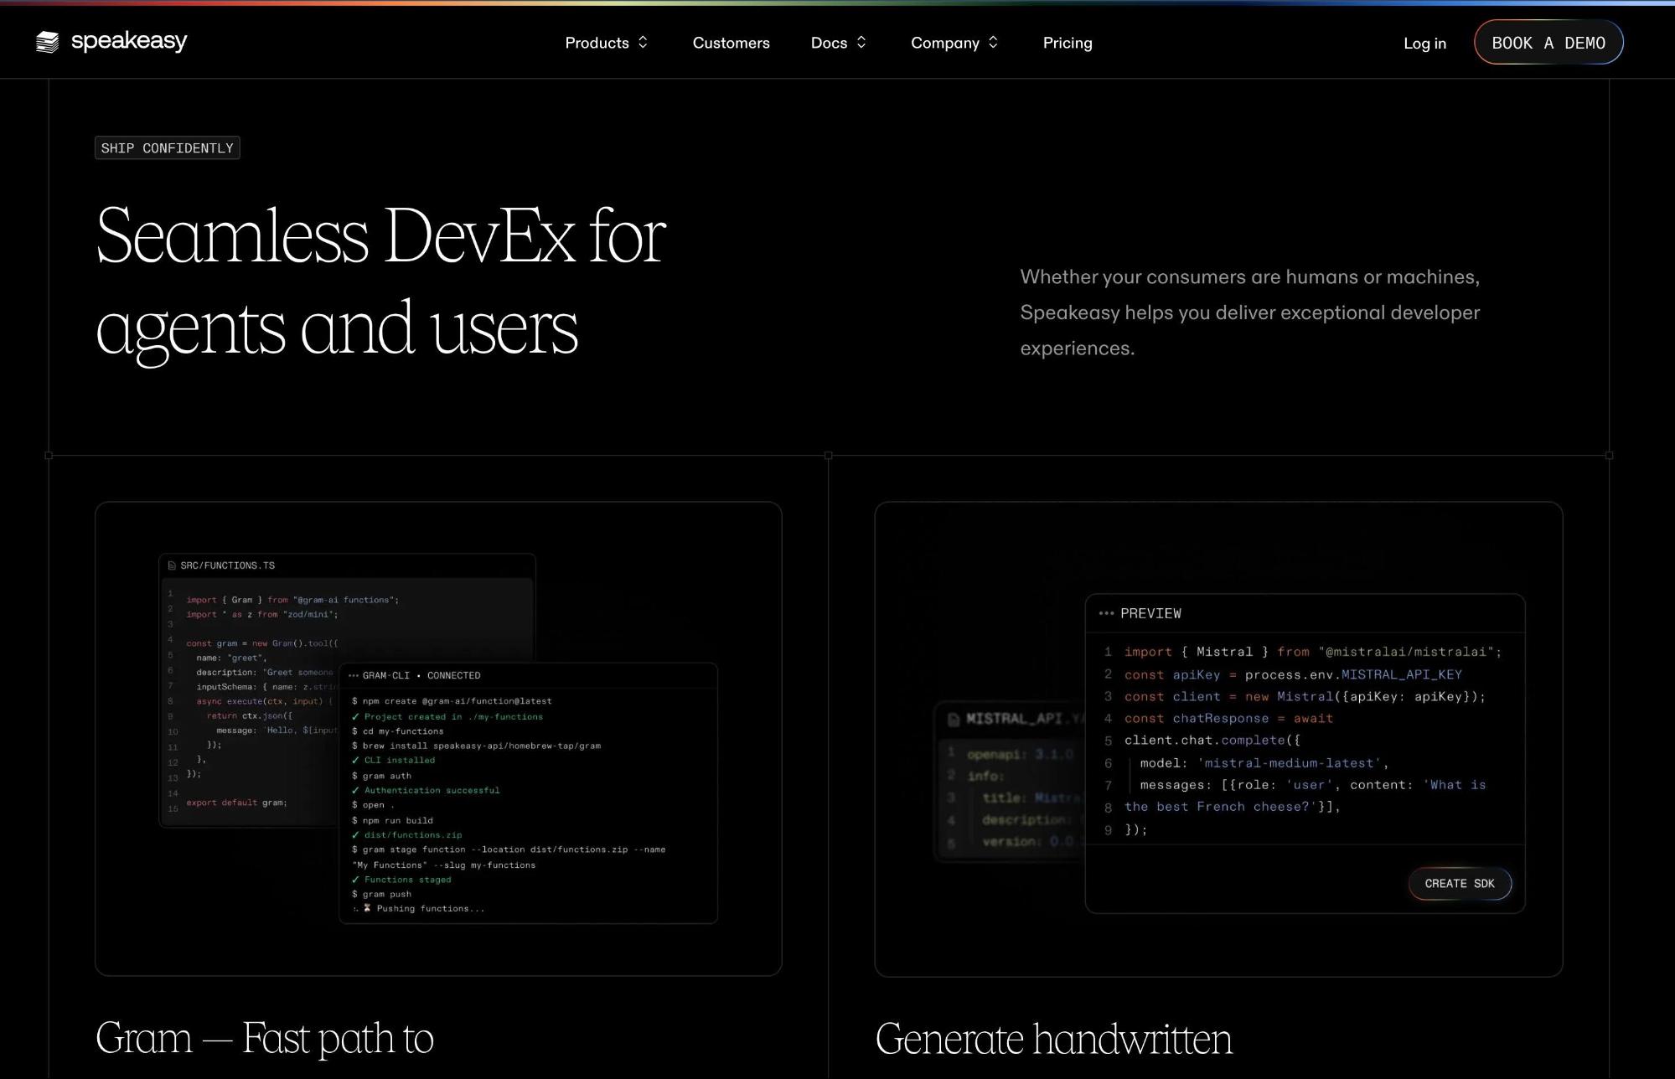Expand the Company navigation dropdown
The image size is (1675, 1079).
tap(954, 43)
